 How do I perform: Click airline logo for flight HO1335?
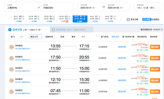click(11, 69)
